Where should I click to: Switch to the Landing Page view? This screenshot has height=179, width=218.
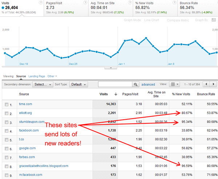37,76
